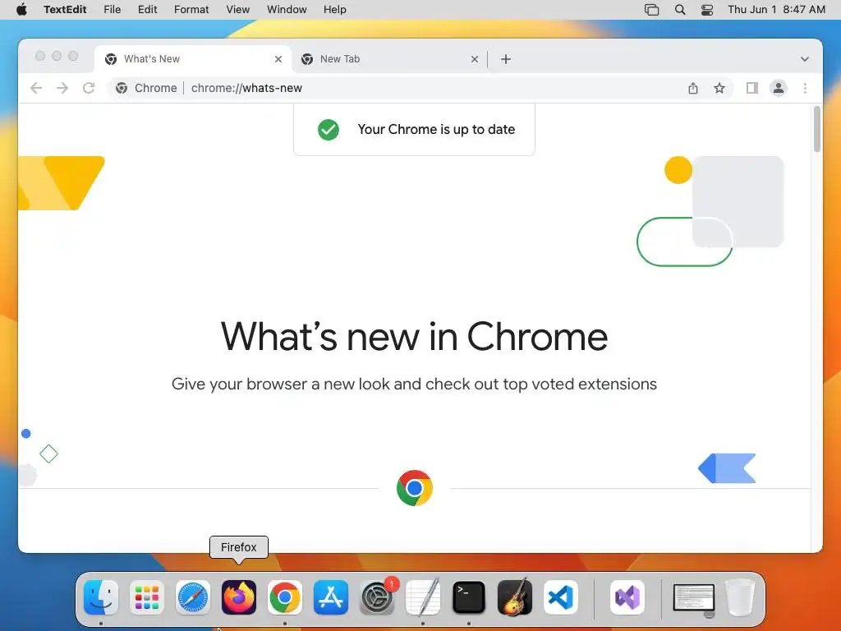Go back using Chrome's back arrow

[x=36, y=88]
